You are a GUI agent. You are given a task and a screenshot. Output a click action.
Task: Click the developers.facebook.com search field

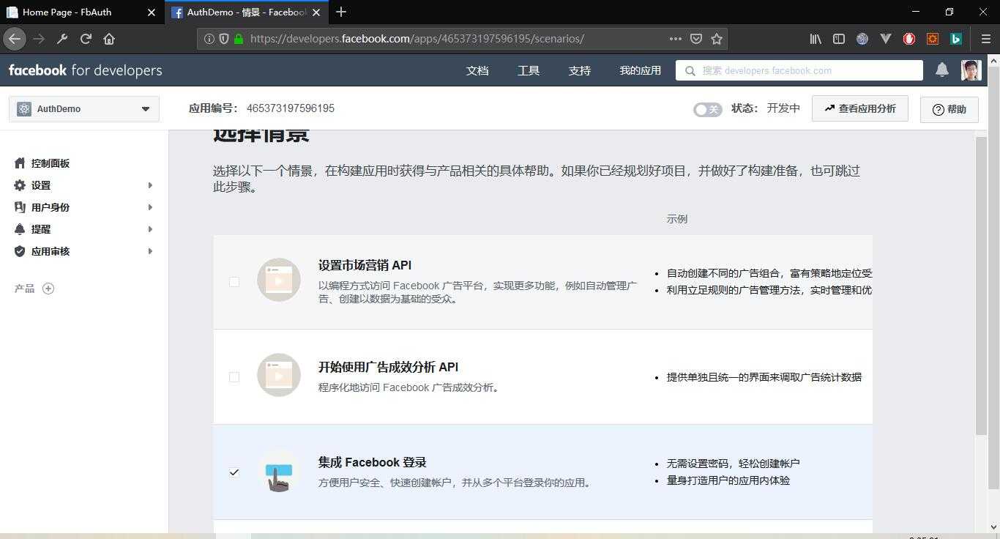coord(799,70)
